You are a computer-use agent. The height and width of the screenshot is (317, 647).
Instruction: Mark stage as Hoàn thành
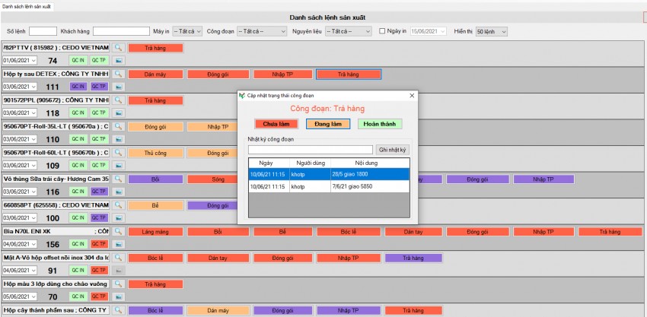(x=380, y=124)
